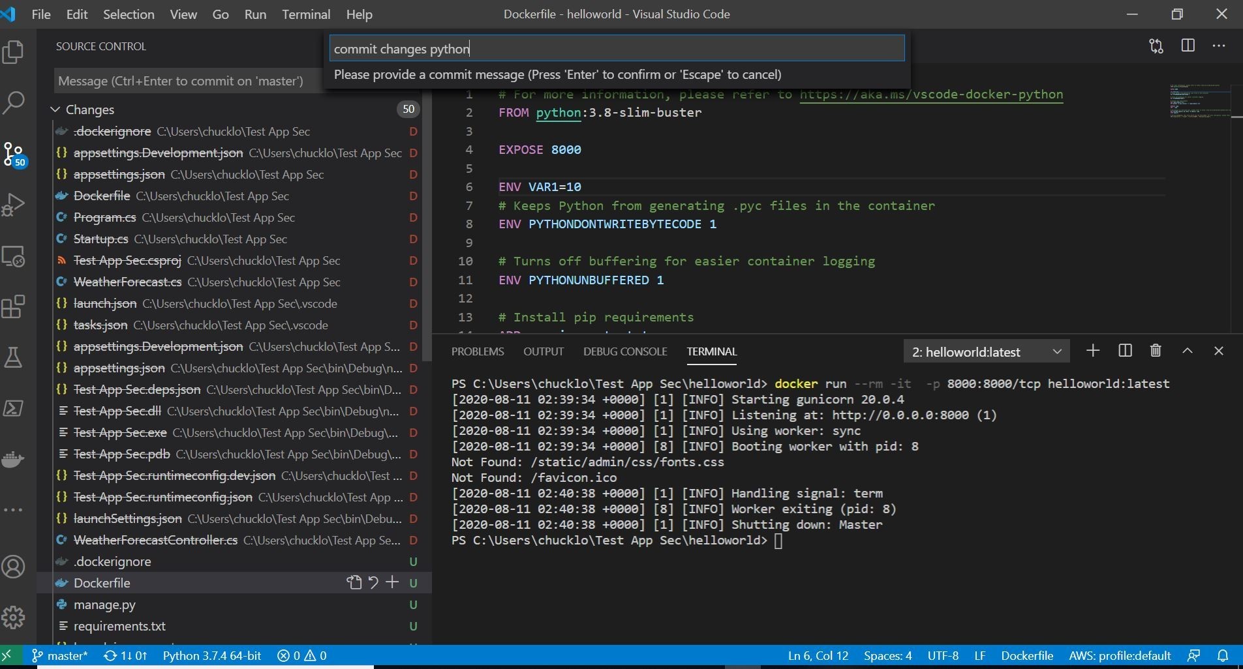The image size is (1243, 669).
Task: Open the Edit menu
Action: click(x=77, y=14)
